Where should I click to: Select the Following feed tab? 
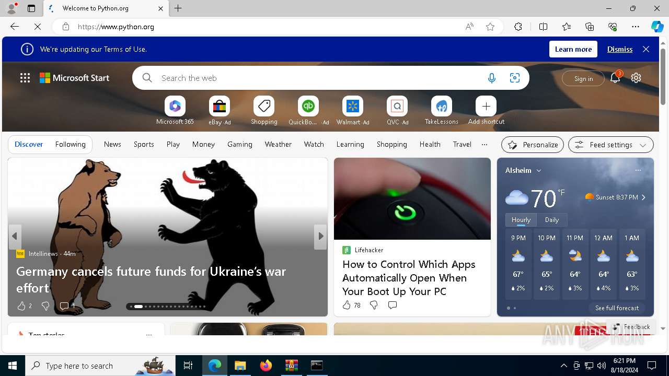click(70, 144)
